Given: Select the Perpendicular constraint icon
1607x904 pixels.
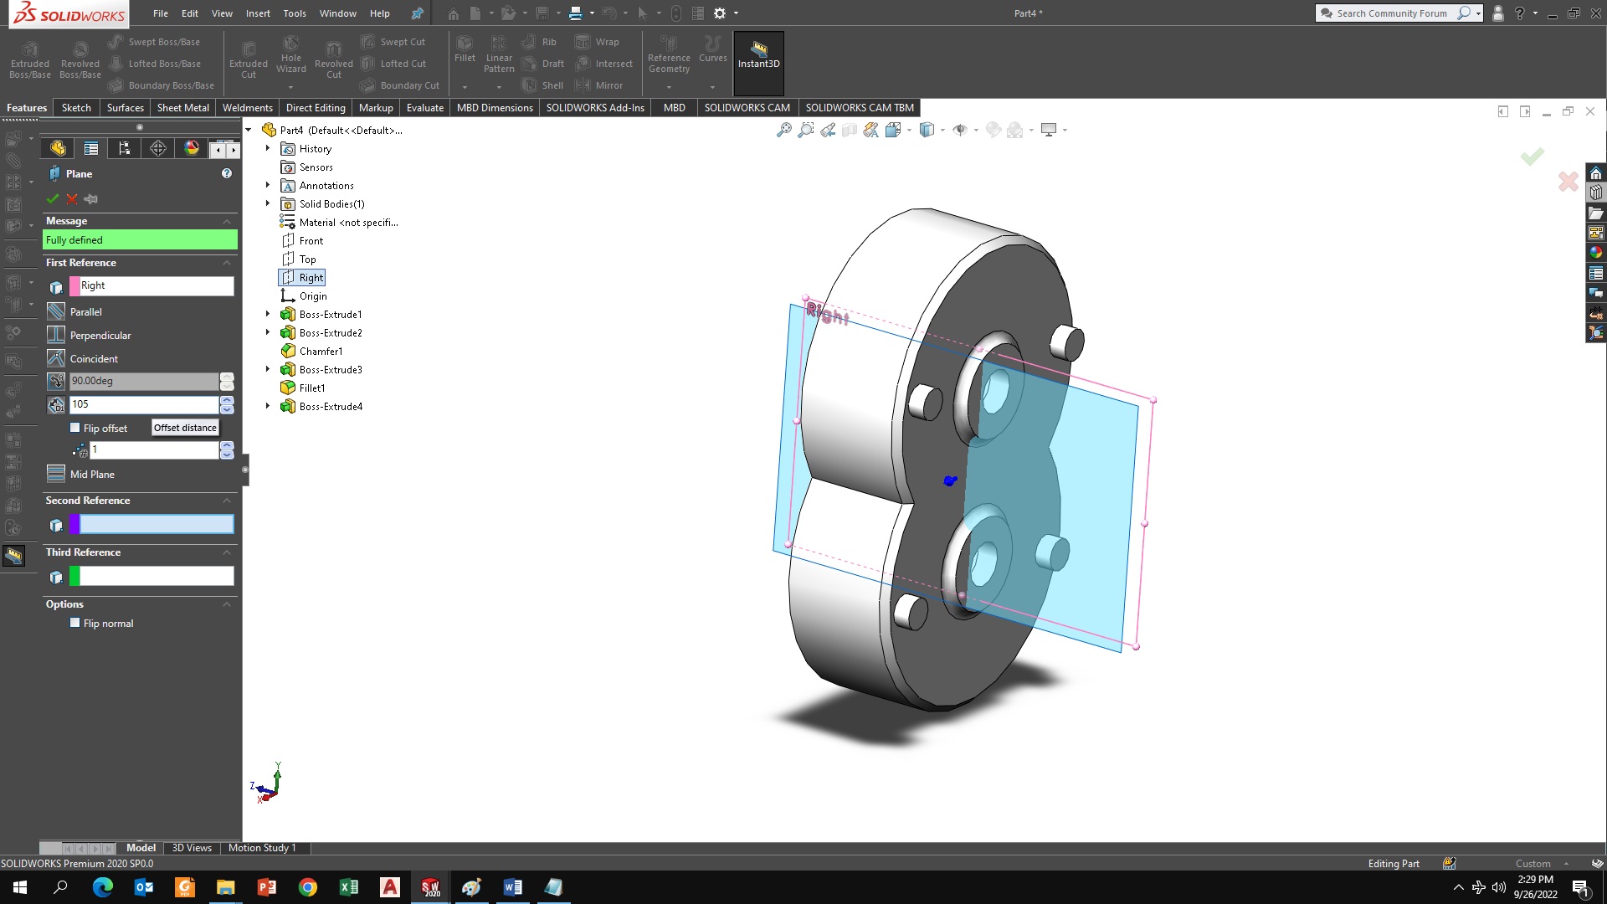Looking at the screenshot, I should (x=56, y=335).
